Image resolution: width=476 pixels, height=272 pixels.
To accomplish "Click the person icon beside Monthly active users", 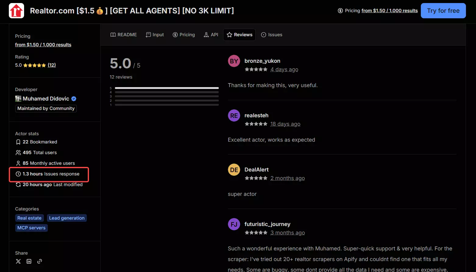I will pos(18,163).
